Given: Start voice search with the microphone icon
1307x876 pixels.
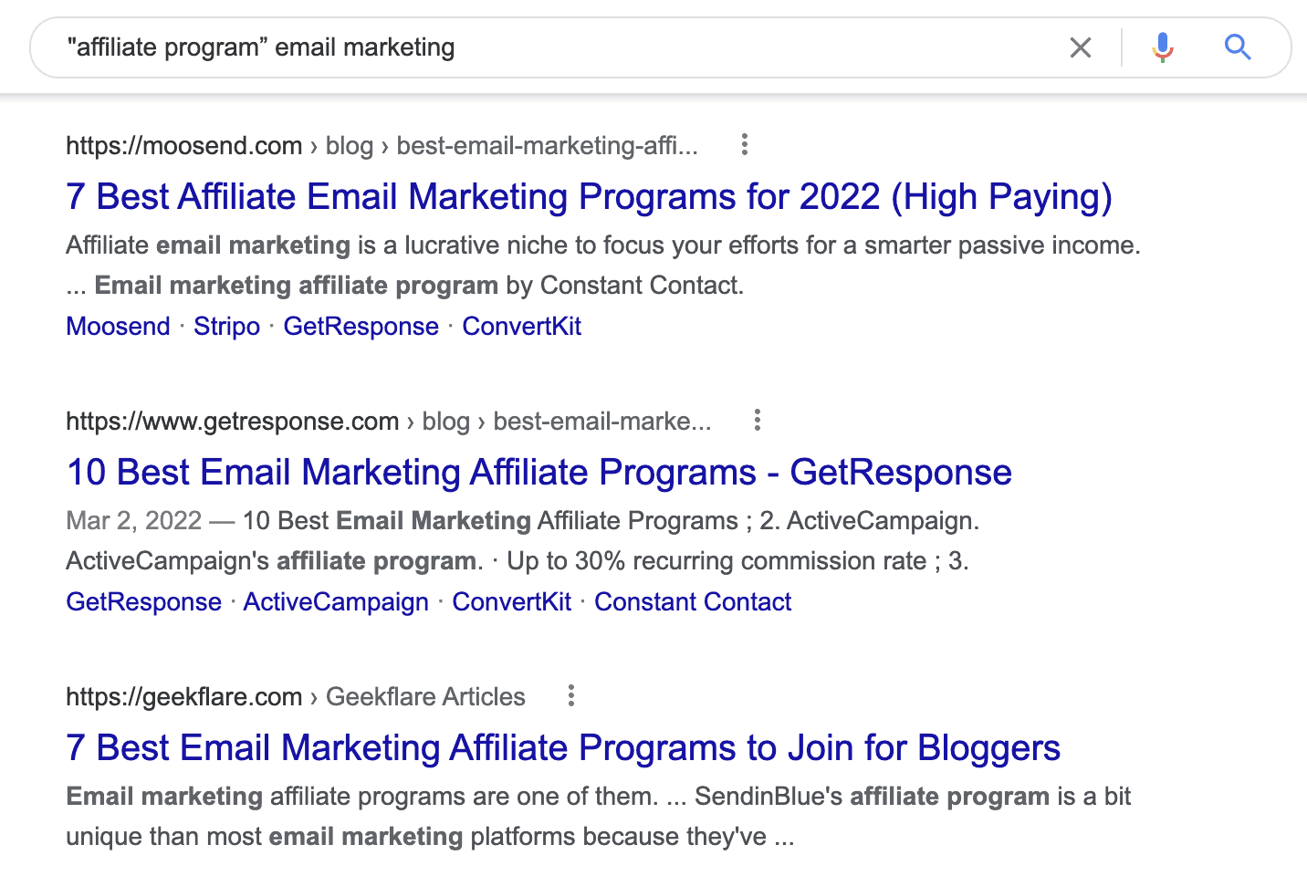Looking at the screenshot, I should [1163, 47].
